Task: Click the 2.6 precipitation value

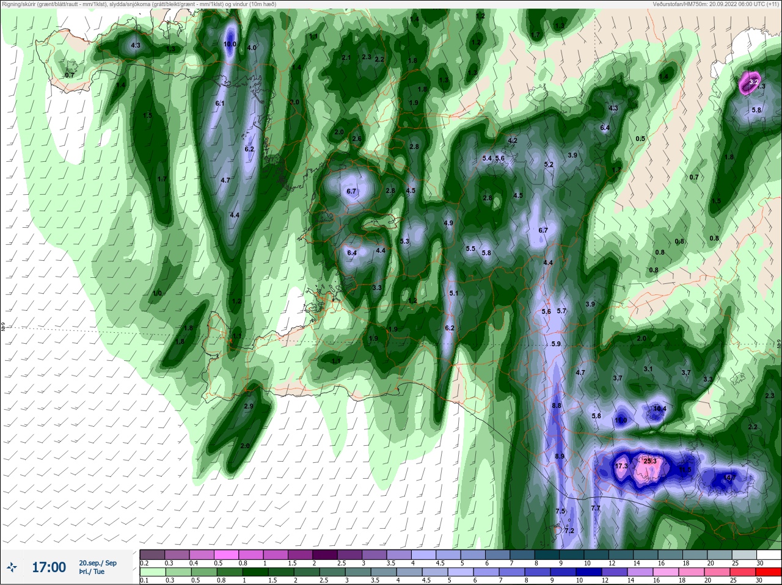Action: point(357,139)
